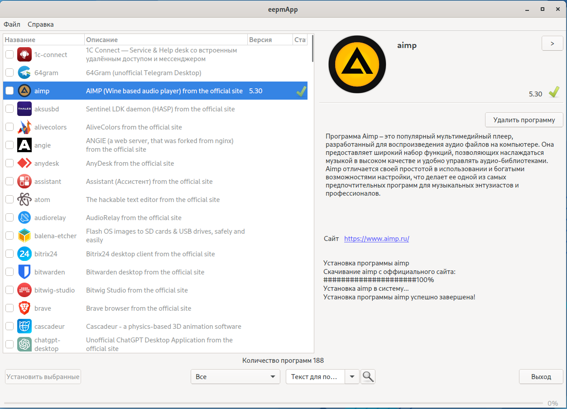The height and width of the screenshot is (409, 567).
Task: Click 'Количество программ 188' label
Action: [x=283, y=361]
